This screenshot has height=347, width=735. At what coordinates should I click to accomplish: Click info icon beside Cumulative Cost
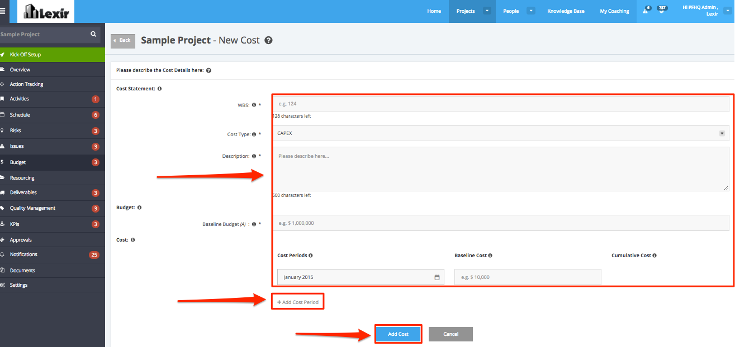[x=655, y=256]
